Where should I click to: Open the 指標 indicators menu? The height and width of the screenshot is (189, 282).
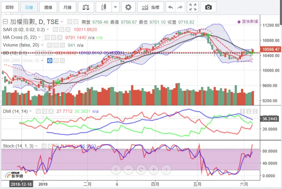[x=151, y=7]
